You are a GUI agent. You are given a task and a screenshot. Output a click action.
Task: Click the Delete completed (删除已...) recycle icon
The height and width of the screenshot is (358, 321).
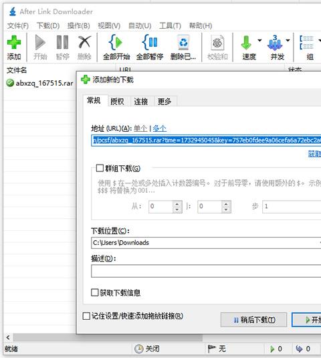click(x=183, y=42)
